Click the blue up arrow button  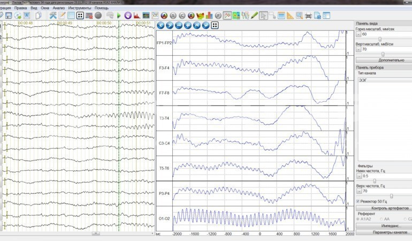click(197, 26)
